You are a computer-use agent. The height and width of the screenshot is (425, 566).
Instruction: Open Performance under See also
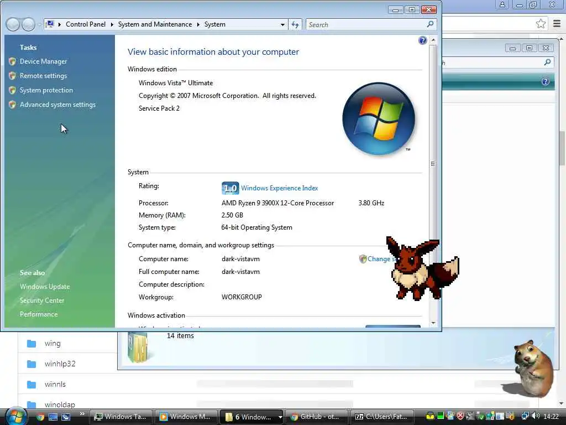coord(39,314)
